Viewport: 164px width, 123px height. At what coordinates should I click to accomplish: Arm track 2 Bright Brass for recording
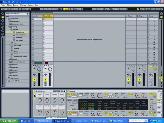(45, 86)
